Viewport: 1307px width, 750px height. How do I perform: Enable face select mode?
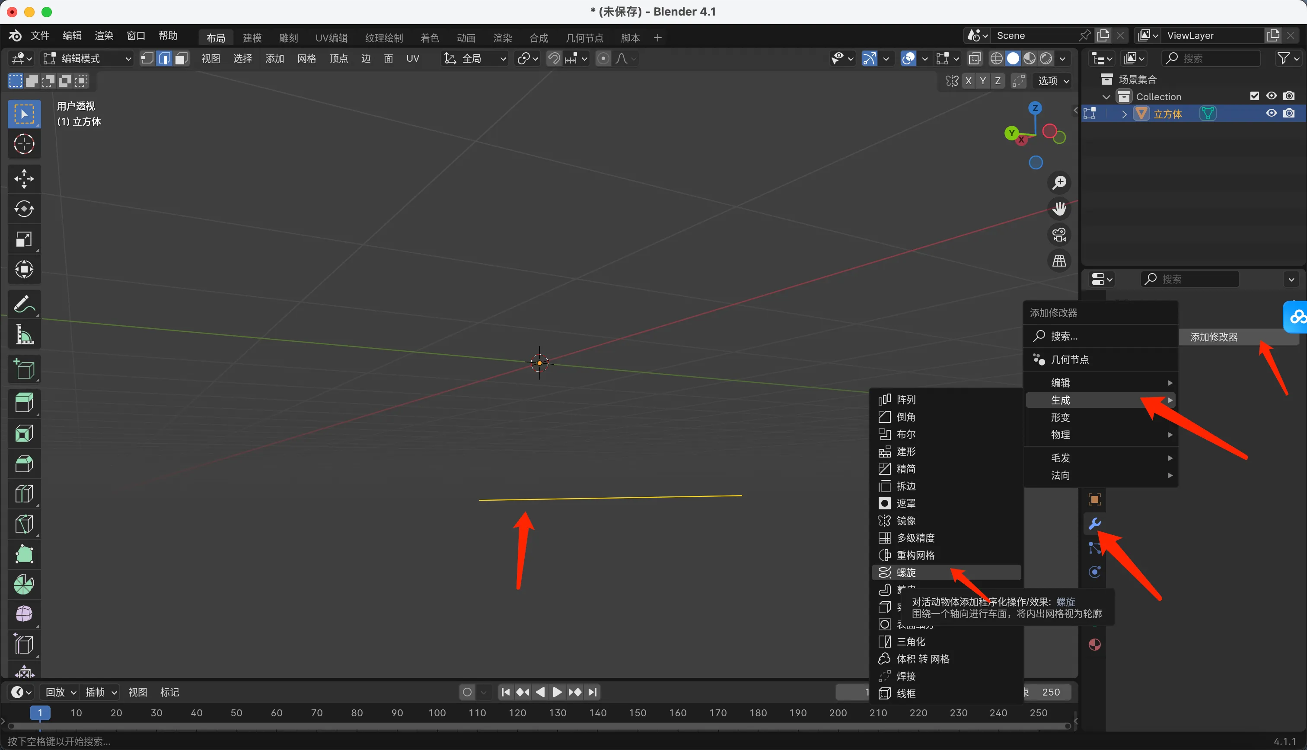[181, 59]
